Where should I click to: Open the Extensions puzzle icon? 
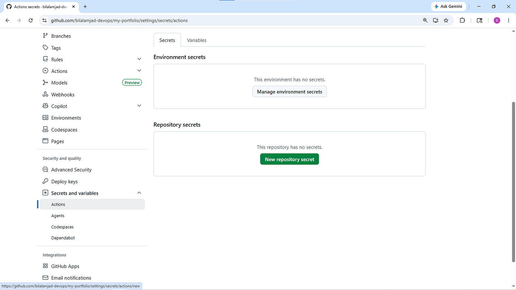pos(462,21)
